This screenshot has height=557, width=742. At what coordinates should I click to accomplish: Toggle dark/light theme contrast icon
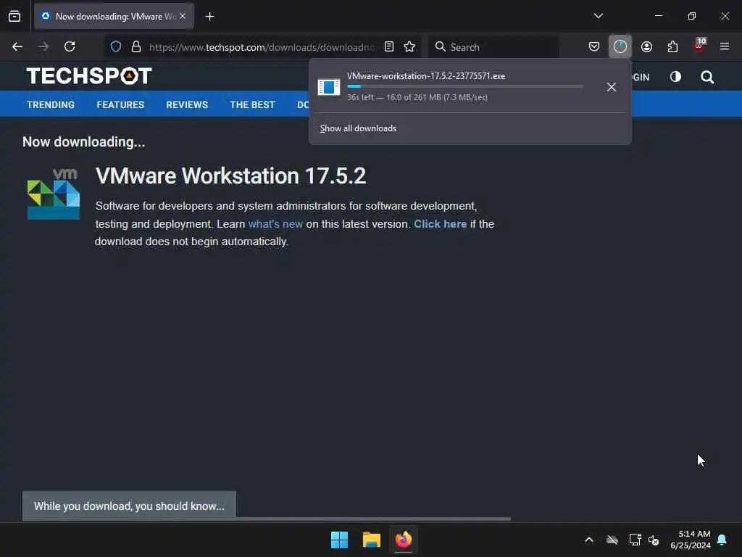click(x=675, y=77)
